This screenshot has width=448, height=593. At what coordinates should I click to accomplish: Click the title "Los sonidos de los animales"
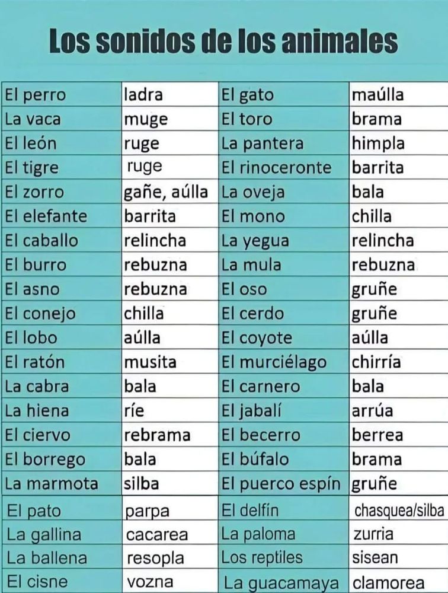pos(223,42)
